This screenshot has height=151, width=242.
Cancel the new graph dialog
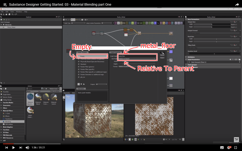point(162,55)
